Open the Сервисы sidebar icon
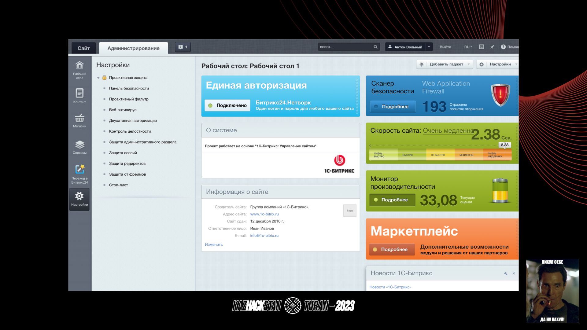The image size is (587, 330). click(79, 145)
